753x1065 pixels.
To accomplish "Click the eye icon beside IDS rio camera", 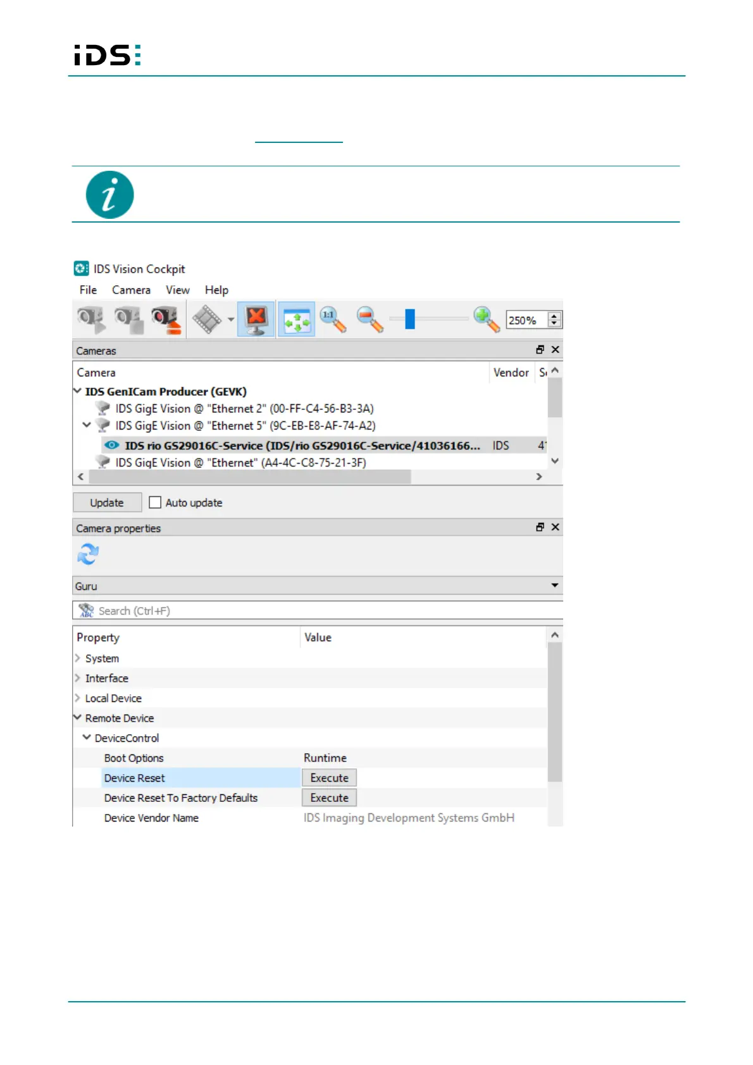I will (x=111, y=445).
